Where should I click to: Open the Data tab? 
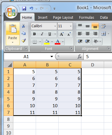(104, 18)
